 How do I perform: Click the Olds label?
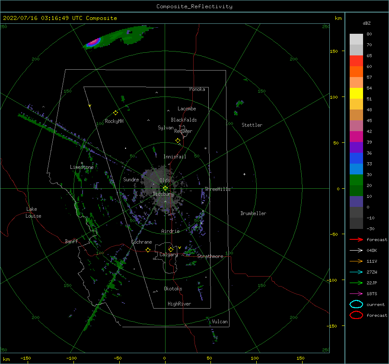(165, 180)
